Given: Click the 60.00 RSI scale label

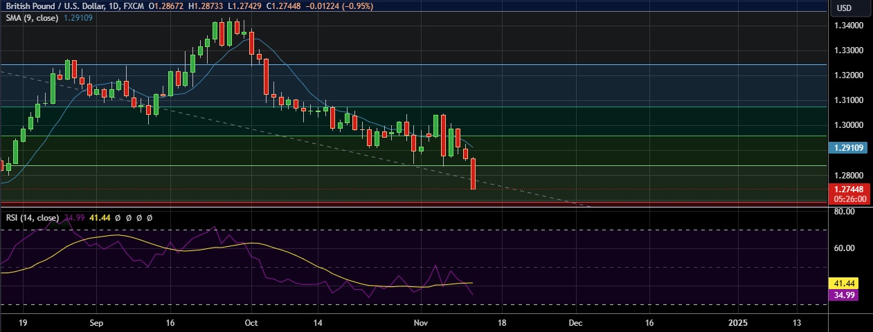Looking at the screenshot, I should [845, 248].
